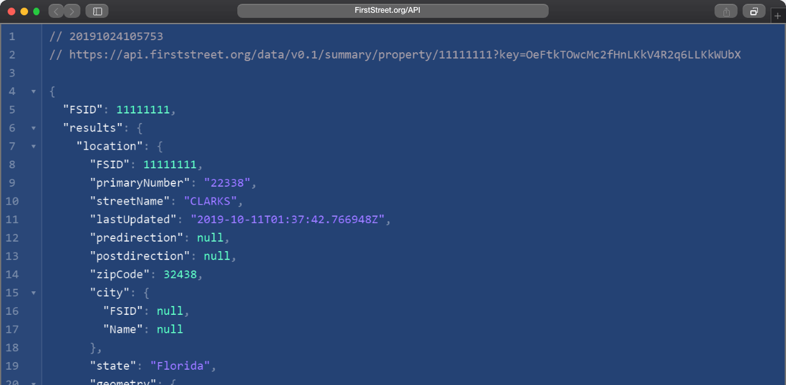Minimize window using the yellow button
This screenshot has height=385, width=786.
tap(24, 11)
